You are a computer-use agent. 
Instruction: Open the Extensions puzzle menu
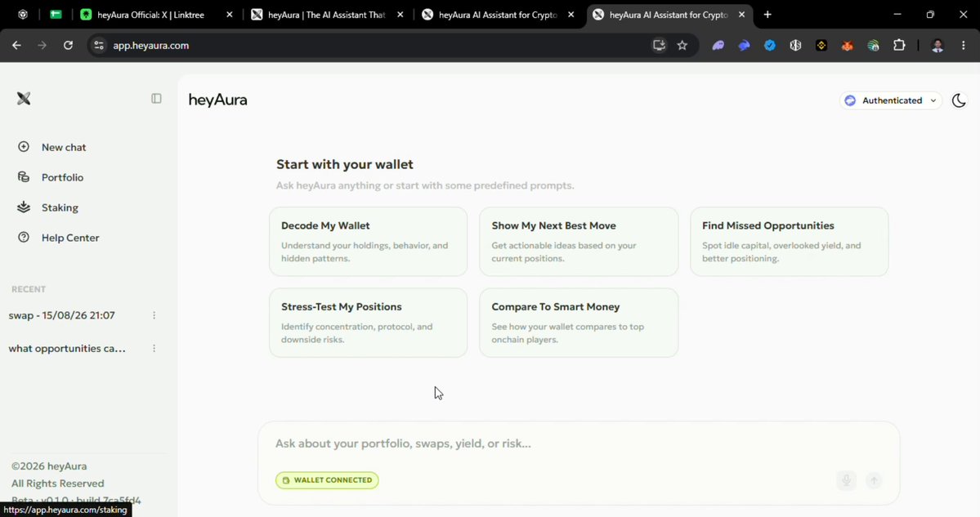(x=899, y=45)
